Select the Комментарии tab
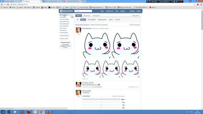The width and height of the screenshot is (203, 114). coord(96,16)
